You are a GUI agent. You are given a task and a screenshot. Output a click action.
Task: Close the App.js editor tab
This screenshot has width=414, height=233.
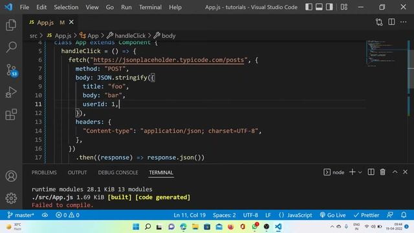[x=71, y=22]
